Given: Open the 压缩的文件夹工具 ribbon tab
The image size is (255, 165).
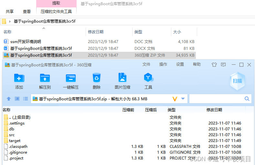Looking at the screenshot, I should [56, 12].
